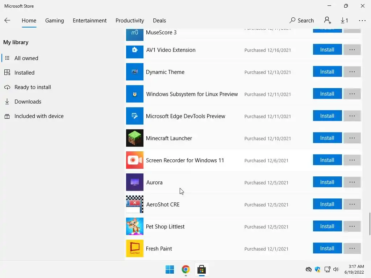Click Purchased 12/16/2021 text

pyautogui.click(x=268, y=50)
